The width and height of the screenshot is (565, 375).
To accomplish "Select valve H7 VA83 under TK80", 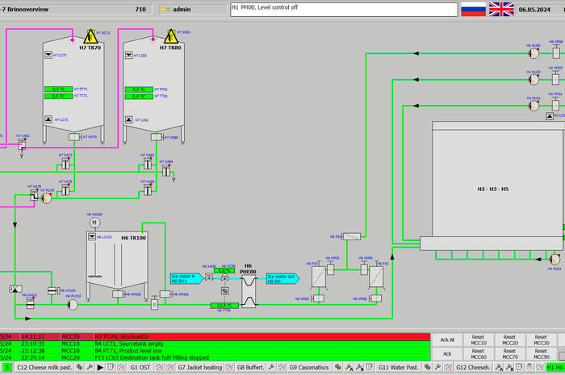I will [148, 164].
